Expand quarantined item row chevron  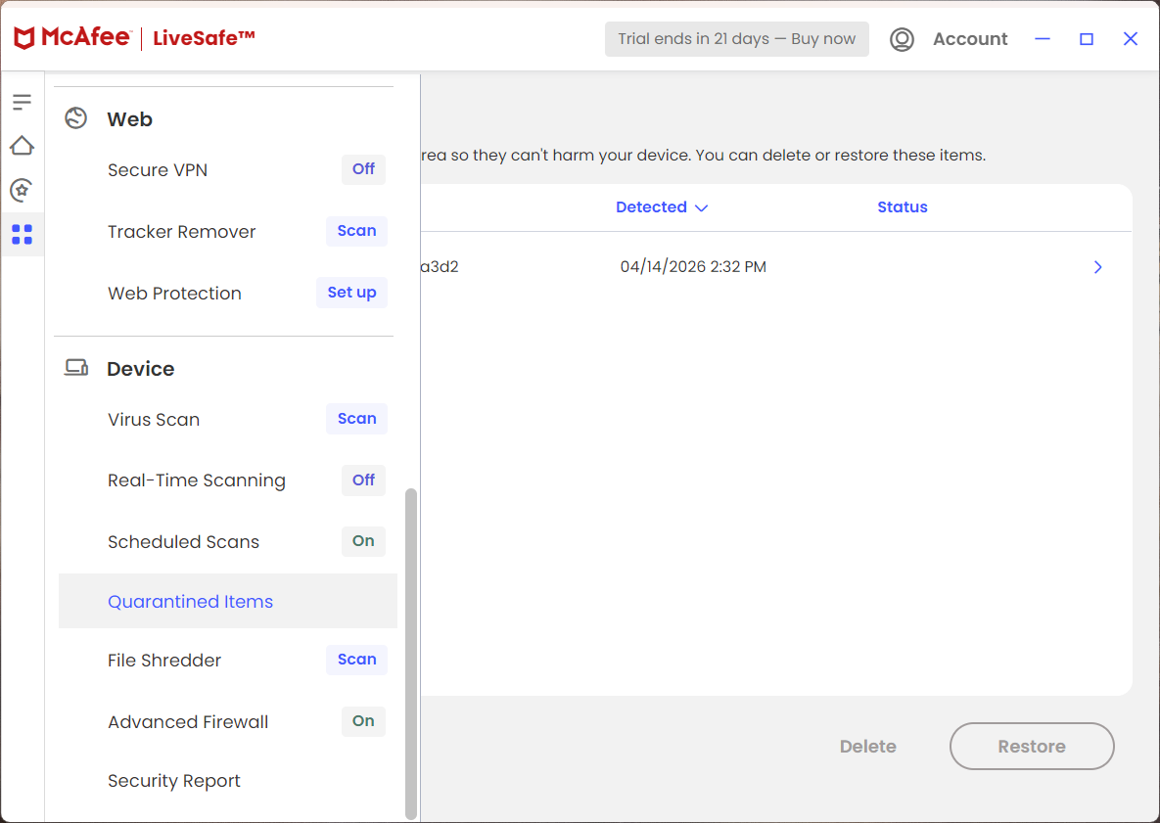coord(1098,267)
